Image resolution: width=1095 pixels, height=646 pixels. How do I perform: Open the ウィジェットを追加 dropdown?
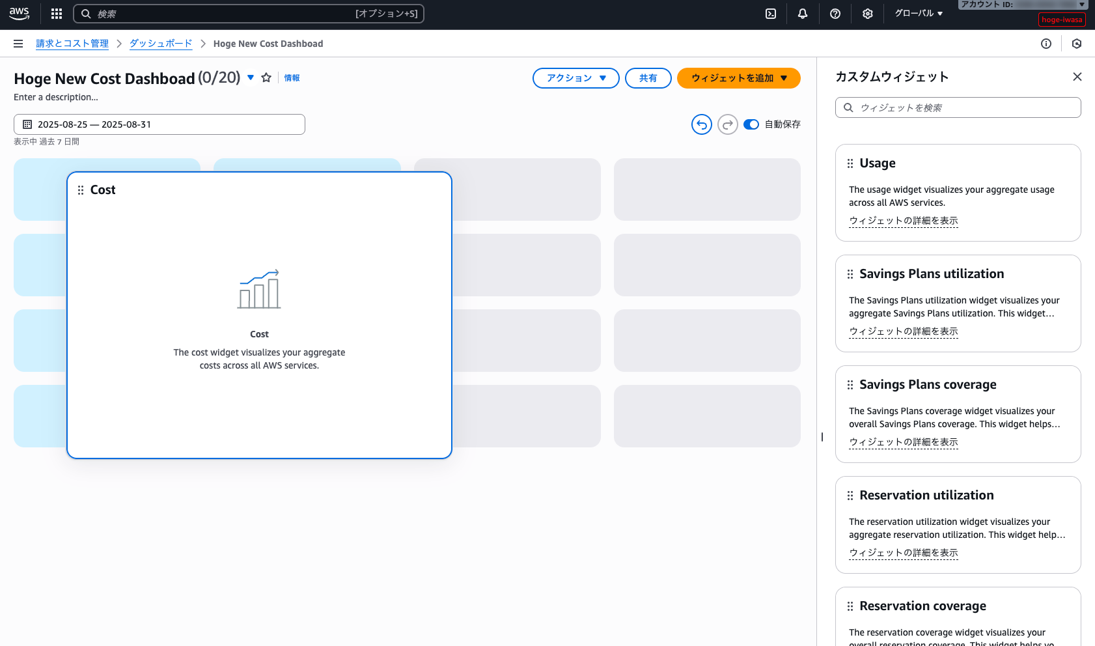739,78
